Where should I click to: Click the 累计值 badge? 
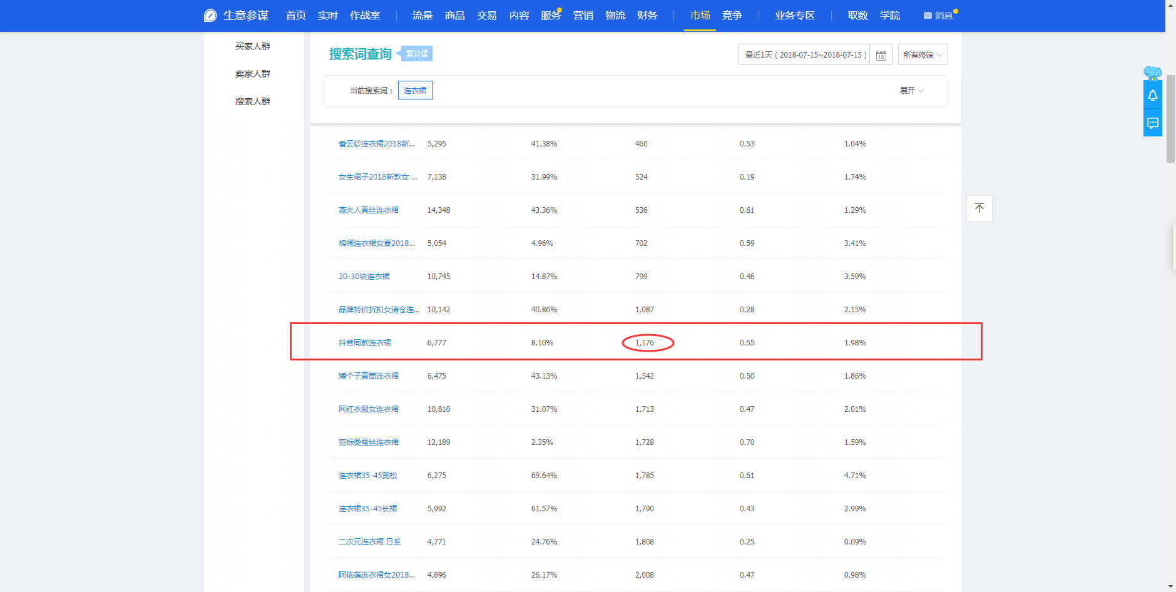click(417, 54)
